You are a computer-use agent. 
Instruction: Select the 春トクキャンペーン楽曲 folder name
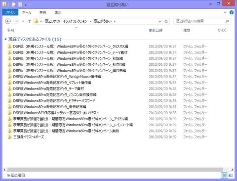tap(66, 131)
